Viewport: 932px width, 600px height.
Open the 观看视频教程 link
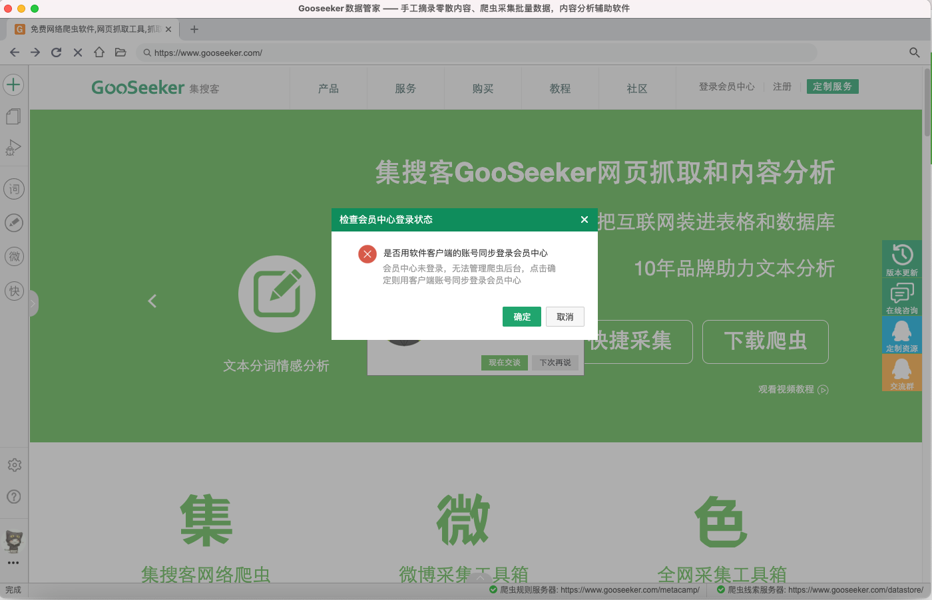[x=794, y=389]
